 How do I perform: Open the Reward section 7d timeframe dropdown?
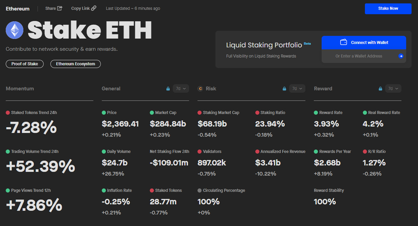(x=393, y=89)
